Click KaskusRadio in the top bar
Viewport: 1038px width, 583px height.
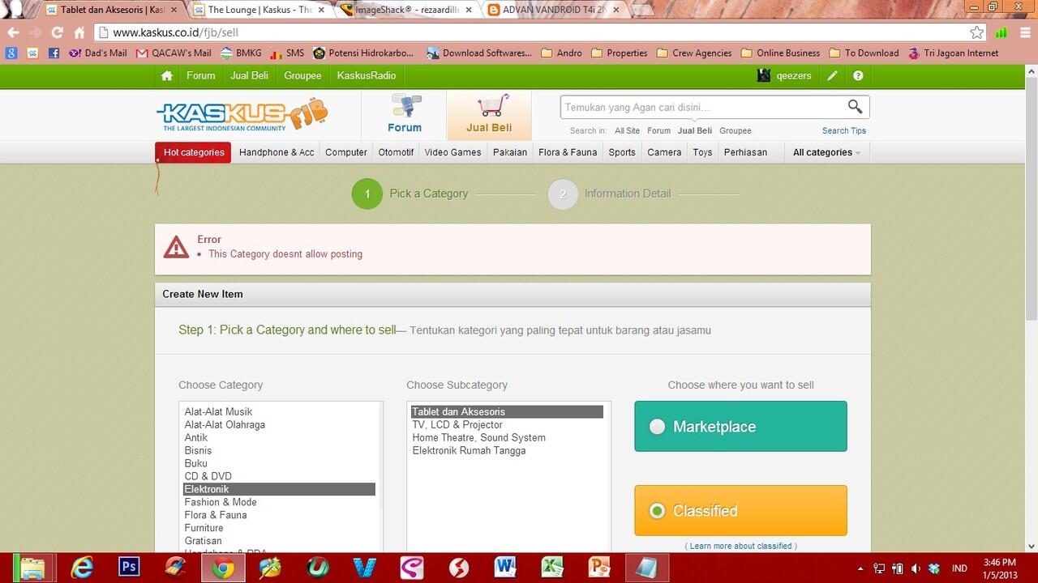click(x=367, y=75)
